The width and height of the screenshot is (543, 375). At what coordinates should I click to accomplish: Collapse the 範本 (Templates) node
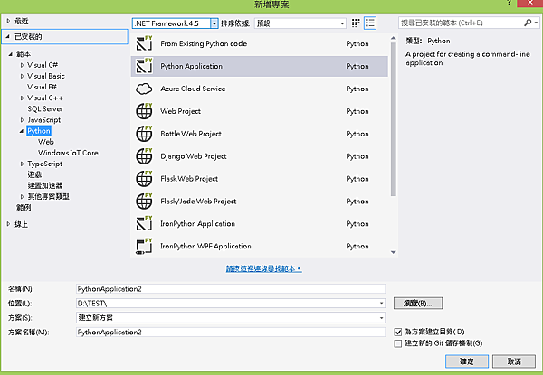(x=11, y=54)
